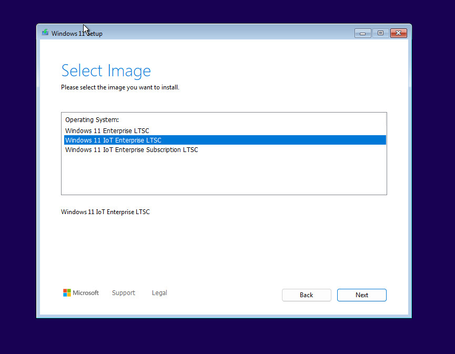Select Windows 11 Enterprise LTSC image
The height and width of the screenshot is (354, 455).
(x=225, y=130)
